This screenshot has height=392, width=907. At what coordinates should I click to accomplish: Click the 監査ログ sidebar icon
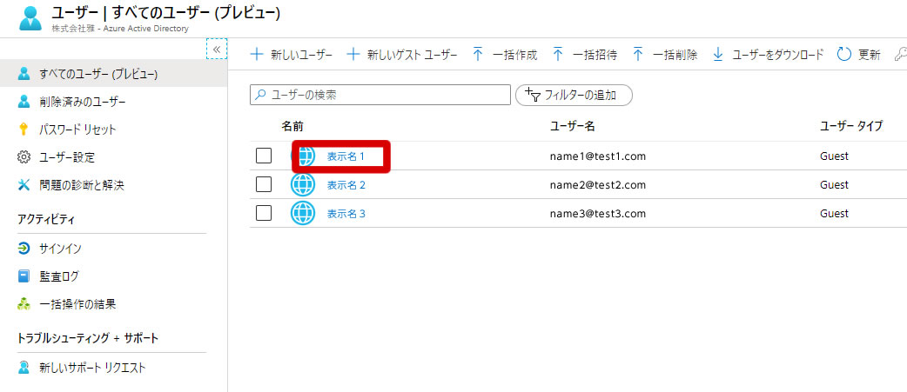(x=24, y=276)
